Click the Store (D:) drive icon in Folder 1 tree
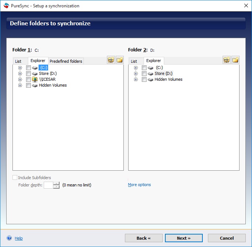The height and width of the screenshot is (247, 252). click(35, 74)
